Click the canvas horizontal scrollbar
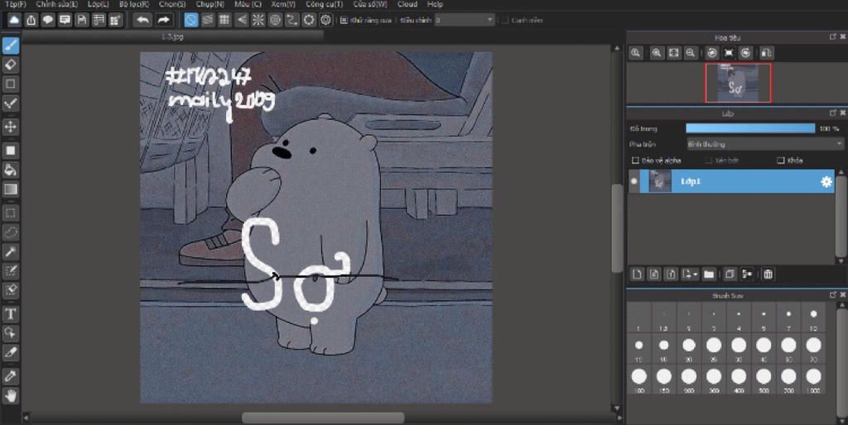This screenshot has width=848, height=425. tap(323, 418)
